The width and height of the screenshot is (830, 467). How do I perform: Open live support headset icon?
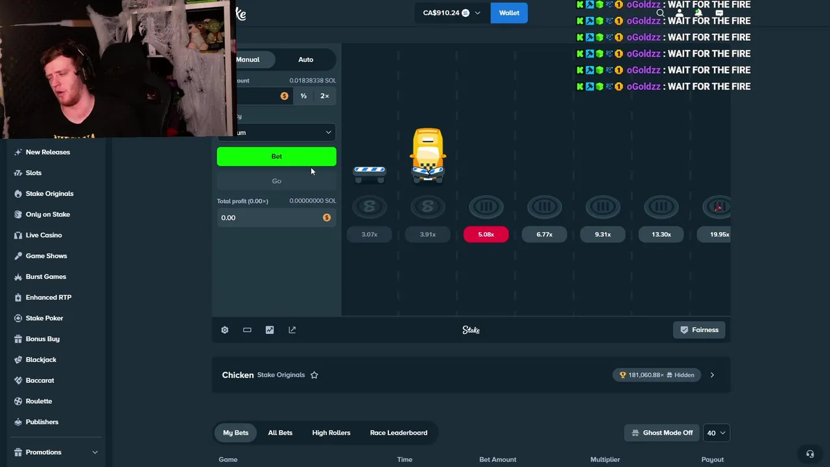(x=810, y=454)
